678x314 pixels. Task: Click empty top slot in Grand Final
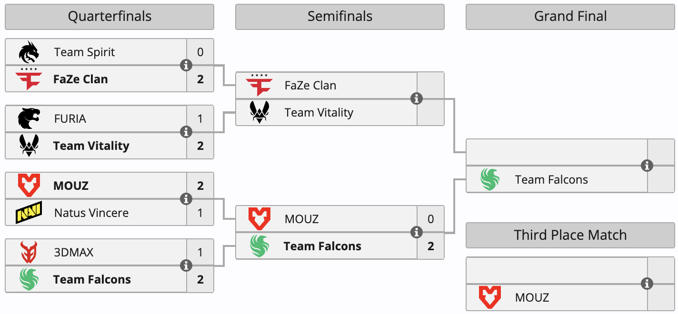556,152
